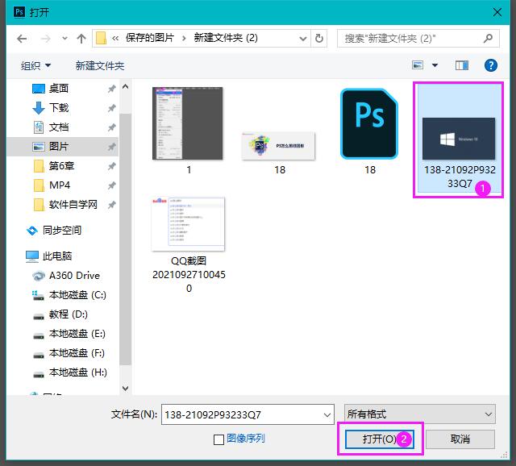Open 本地磁盘 (C:) drive
516x466 pixels.
[77, 295]
